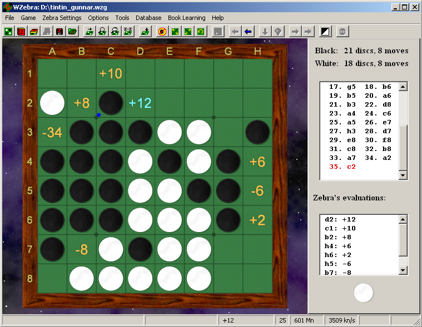Click the Z-Z toolbar icon
422x327 pixels.
tap(128, 32)
